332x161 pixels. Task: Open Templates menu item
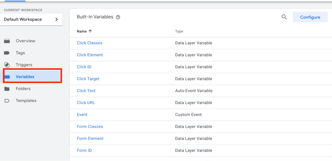26,101
